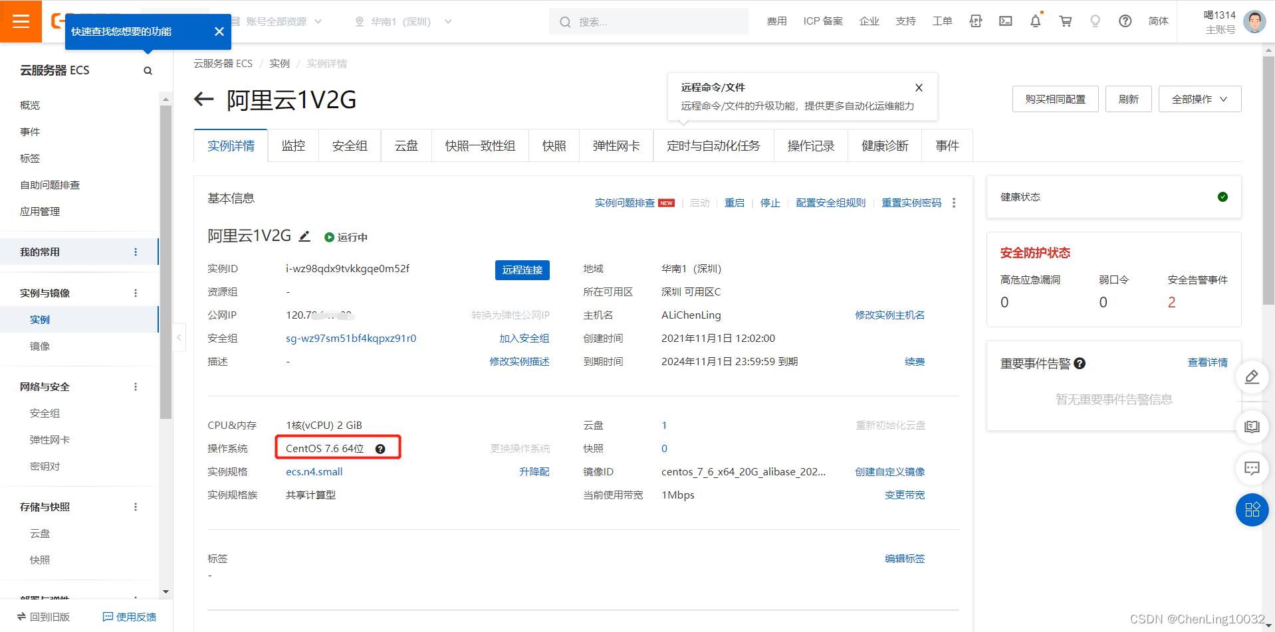Click the 升降配 link
1275x632 pixels.
[534, 472]
